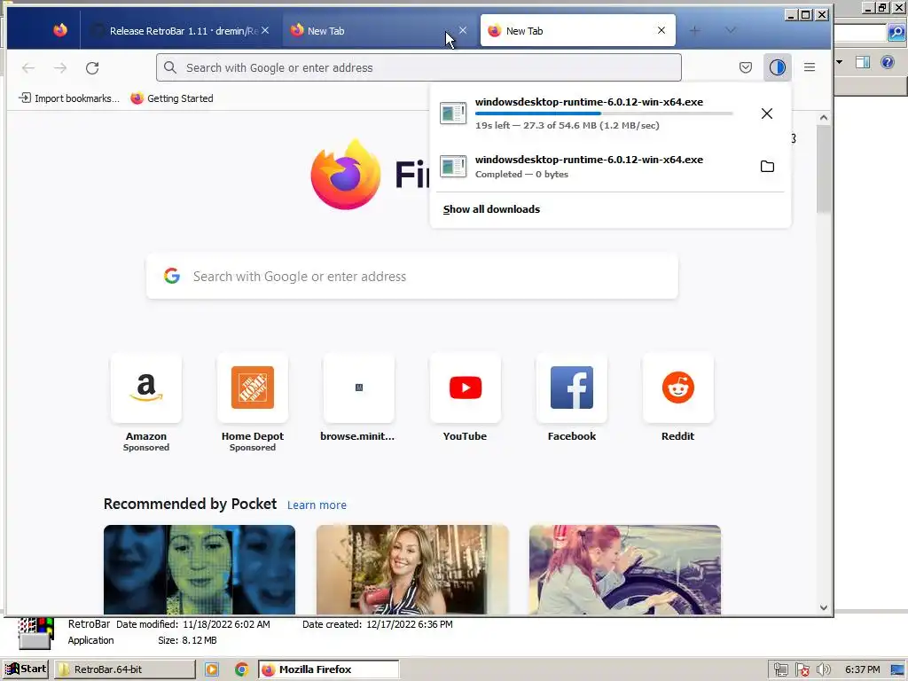This screenshot has height=681, width=908.
Task: Open the blue faces Pocket story
Action: [x=200, y=569]
